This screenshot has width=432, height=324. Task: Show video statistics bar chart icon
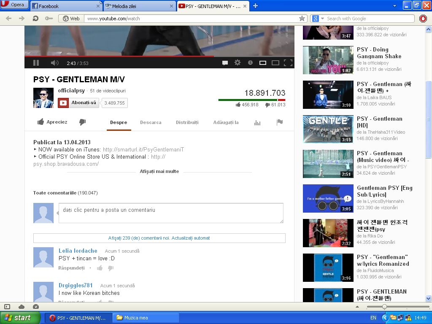(x=257, y=123)
